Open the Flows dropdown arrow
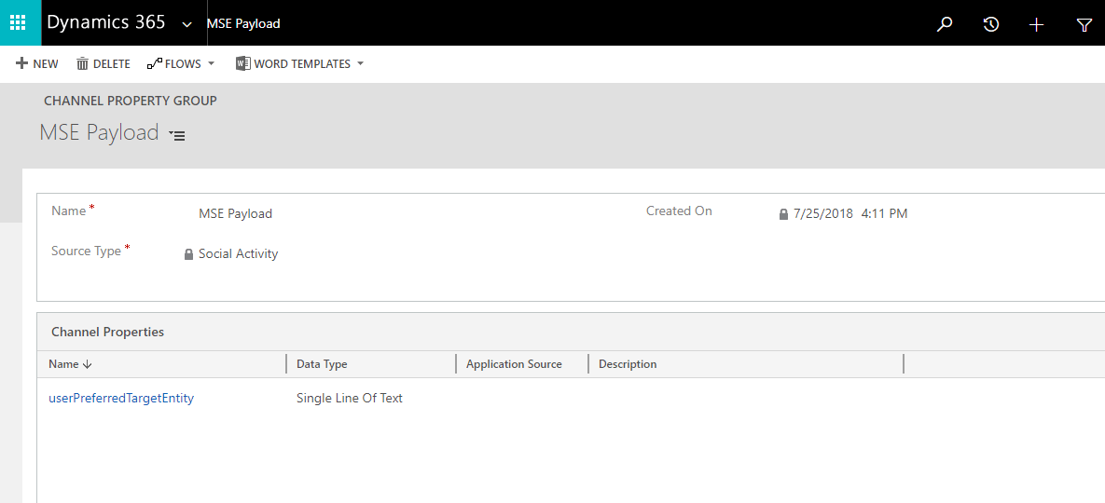 (x=211, y=64)
